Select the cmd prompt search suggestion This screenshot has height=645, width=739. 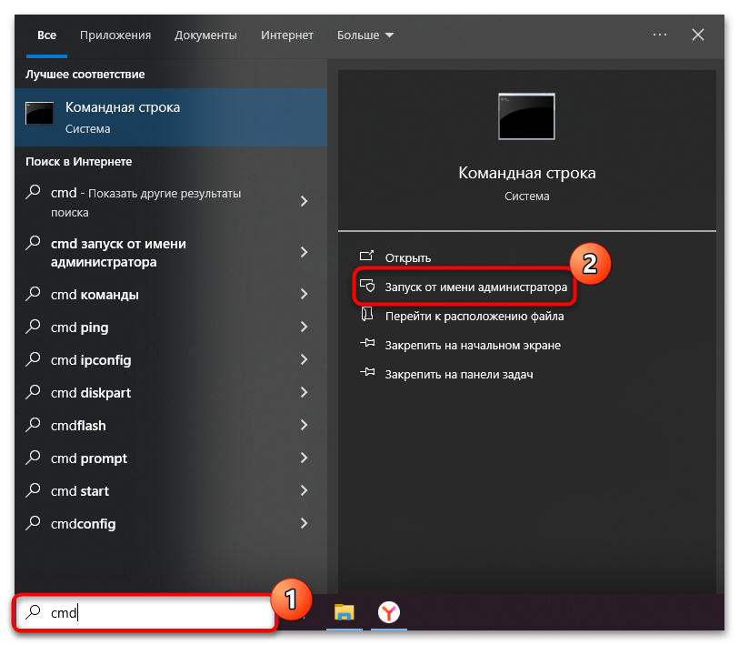91,458
